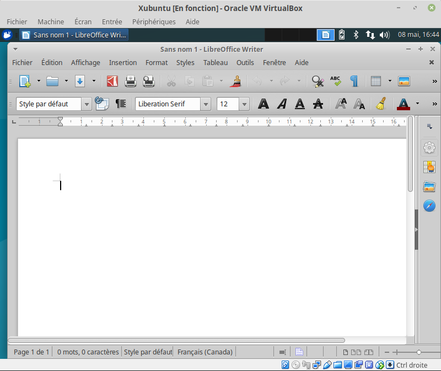The height and width of the screenshot is (371, 441).
Task: Toggle Italic text formatting
Action: click(282, 104)
